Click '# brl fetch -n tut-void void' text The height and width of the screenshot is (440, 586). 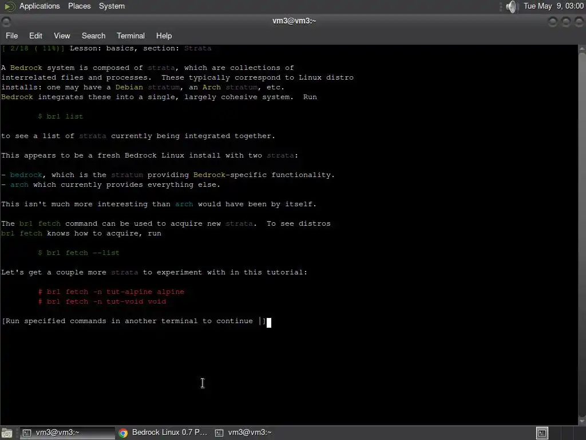(102, 301)
